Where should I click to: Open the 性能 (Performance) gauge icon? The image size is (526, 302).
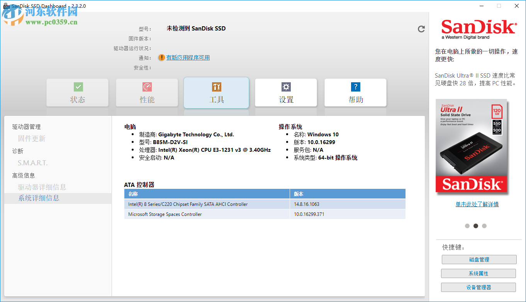click(147, 87)
